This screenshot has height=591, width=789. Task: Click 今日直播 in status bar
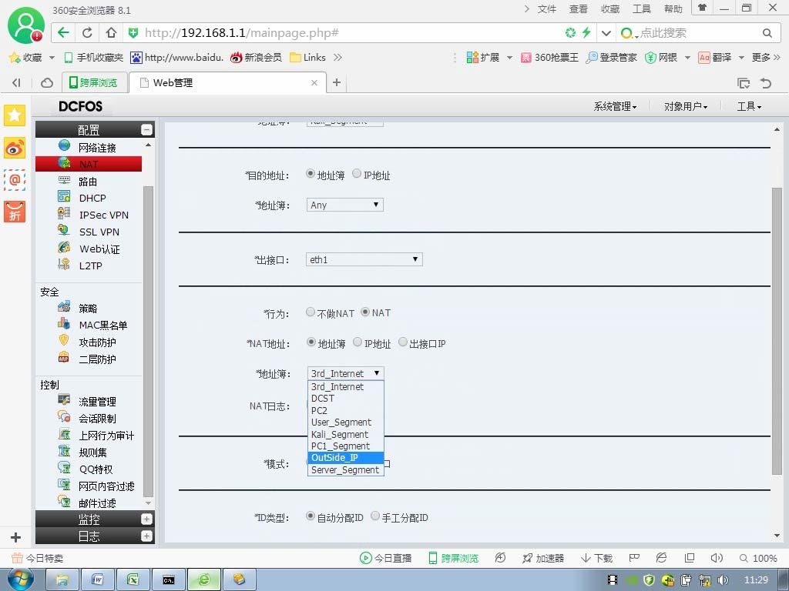point(386,558)
